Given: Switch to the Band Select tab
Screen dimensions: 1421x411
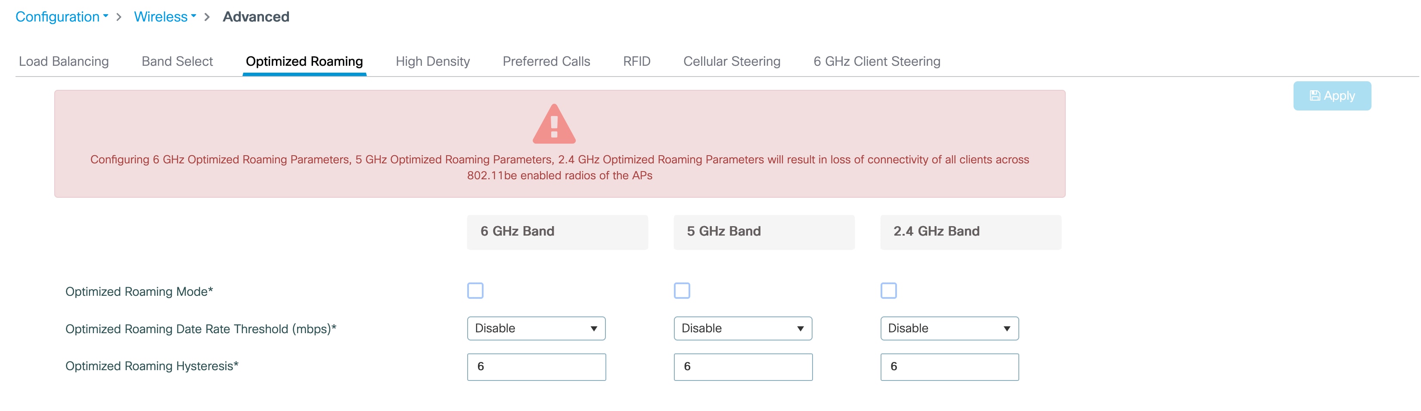Looking at the screenshot, I should tap(177, 61).
